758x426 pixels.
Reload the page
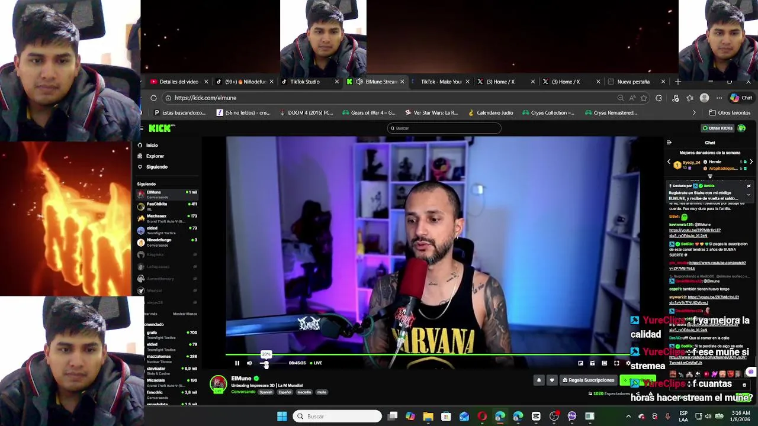(153, 98)
